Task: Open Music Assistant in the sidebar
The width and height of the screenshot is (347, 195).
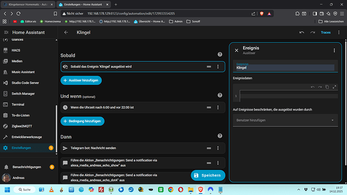Action: 29,72
